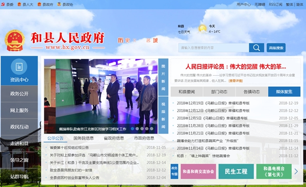Select 领导之窗 in sidebar

click(x=19, y=160)
